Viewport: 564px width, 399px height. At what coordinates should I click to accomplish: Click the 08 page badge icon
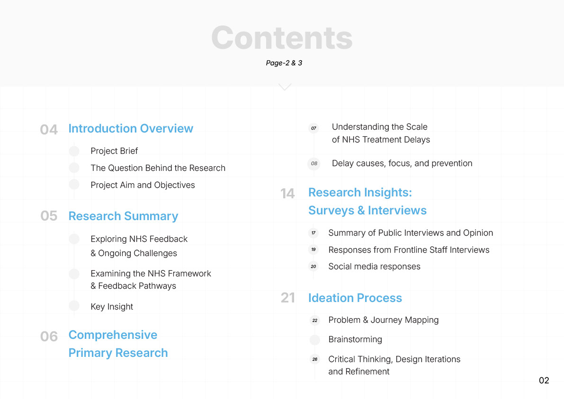coord(314,164)
